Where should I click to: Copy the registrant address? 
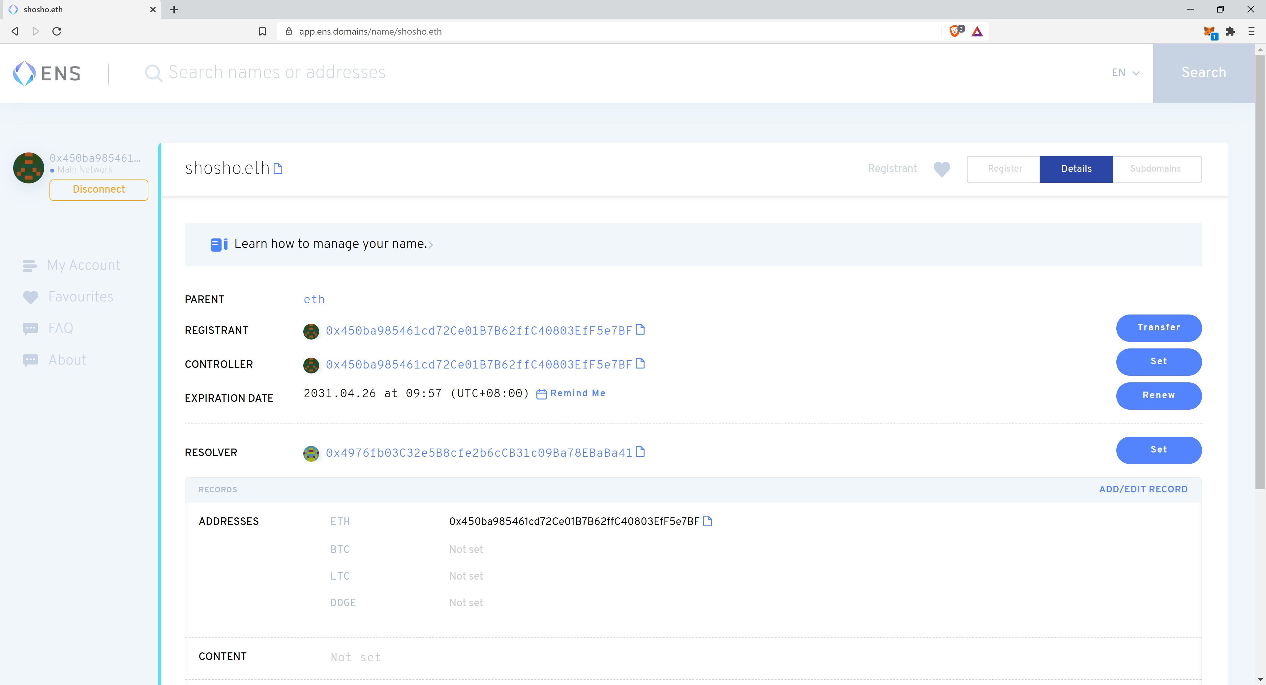(x=640, y=329)
